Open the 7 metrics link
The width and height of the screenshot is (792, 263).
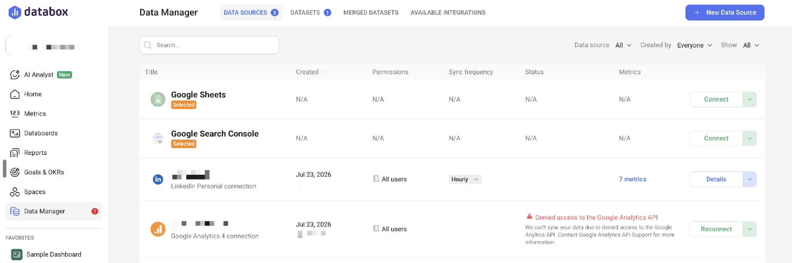pyautogui.click(x=632, y=179)
